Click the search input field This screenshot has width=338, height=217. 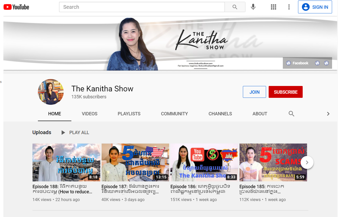(142, 7)
